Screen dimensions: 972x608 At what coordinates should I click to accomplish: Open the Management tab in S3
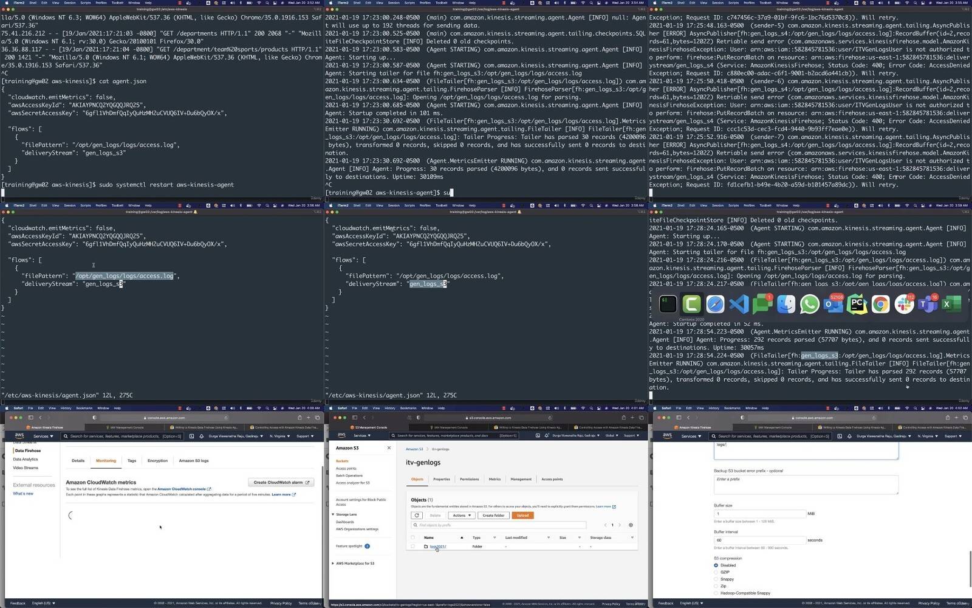point(521,479)
